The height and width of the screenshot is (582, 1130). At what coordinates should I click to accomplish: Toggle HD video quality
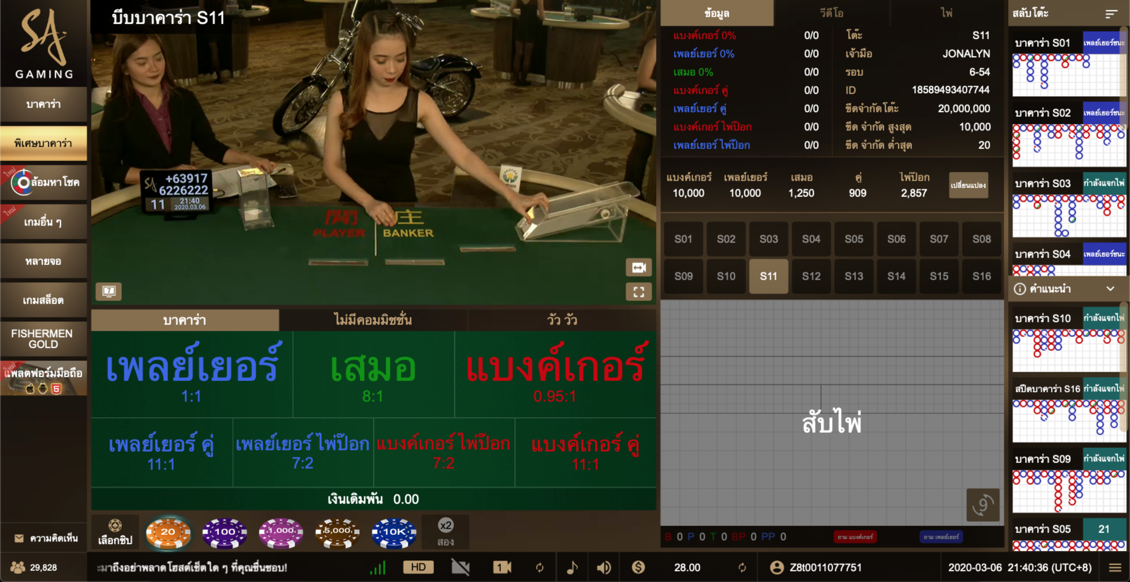pyautogui.click(x=418, y=567)
